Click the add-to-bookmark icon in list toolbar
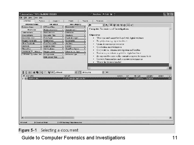Image resolution: width=194 pixels, height=145 pixels. (x=37, y=73)
